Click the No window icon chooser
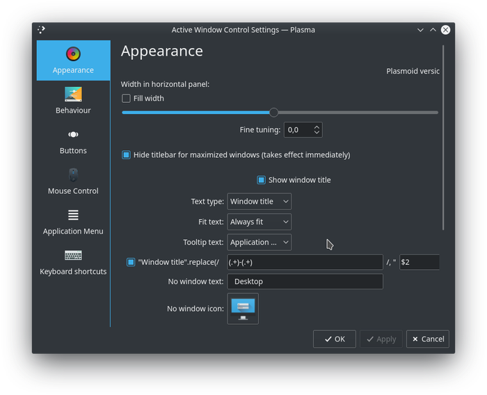Image resolution: width=487 pixels, height=395 pixels. coord(243,308)
